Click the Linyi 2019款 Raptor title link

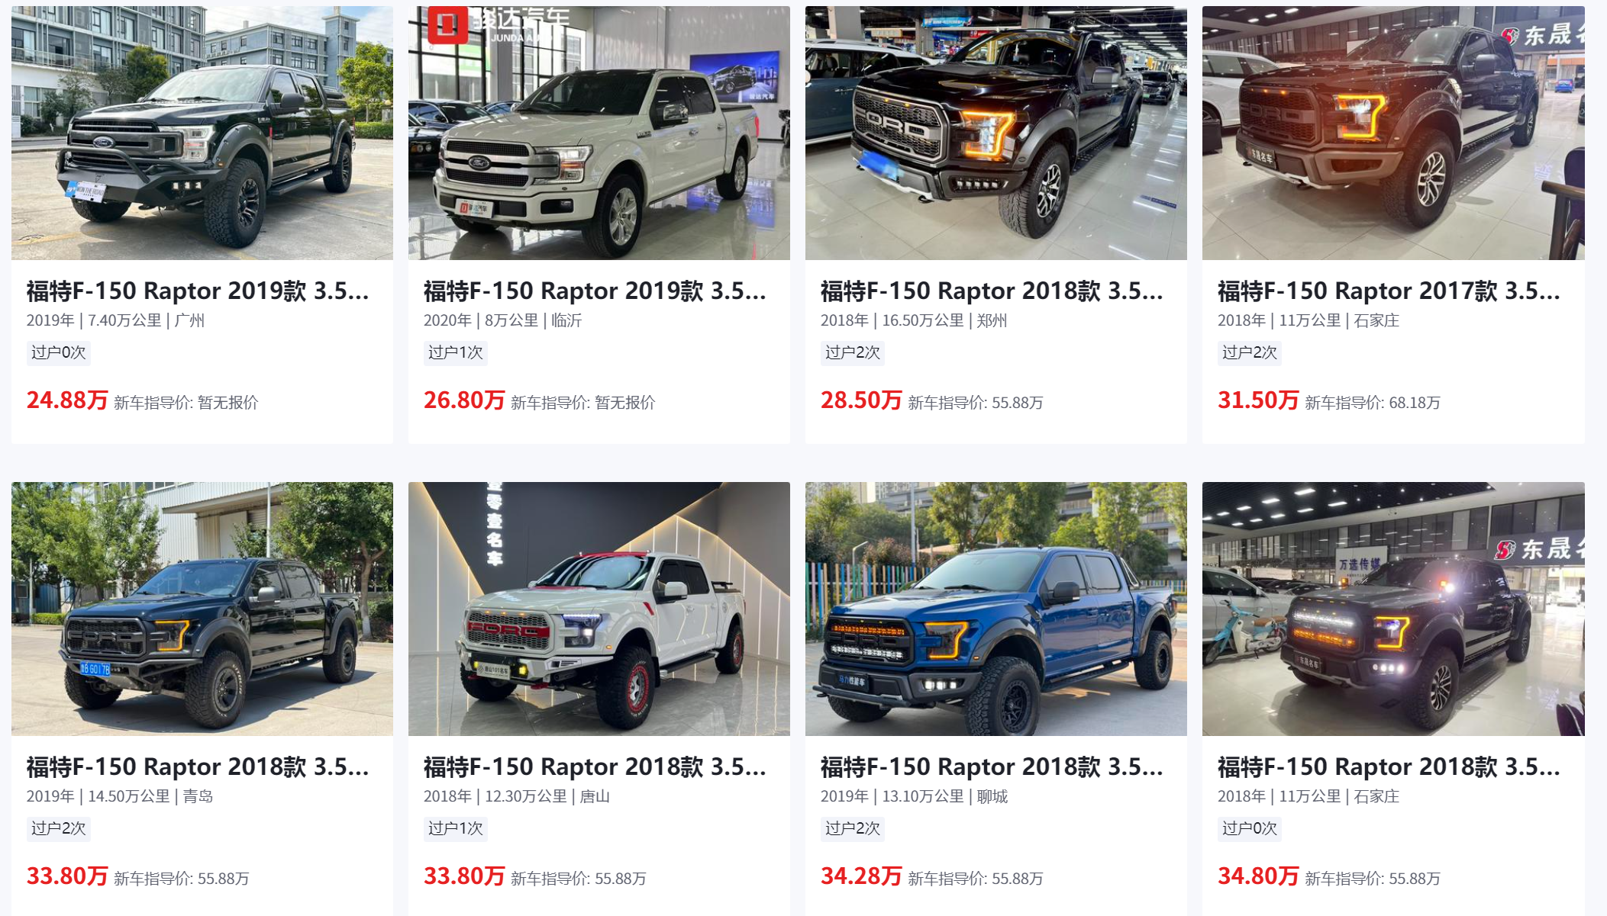coord(595,291)
